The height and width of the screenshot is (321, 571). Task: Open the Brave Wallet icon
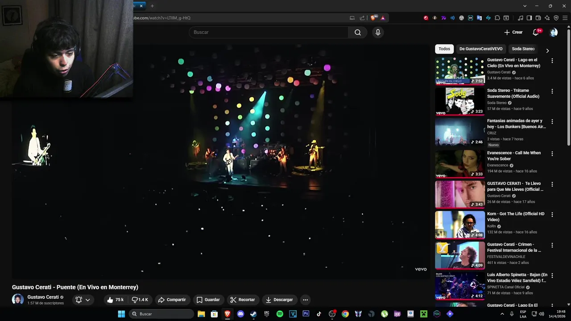coord(538,18)
